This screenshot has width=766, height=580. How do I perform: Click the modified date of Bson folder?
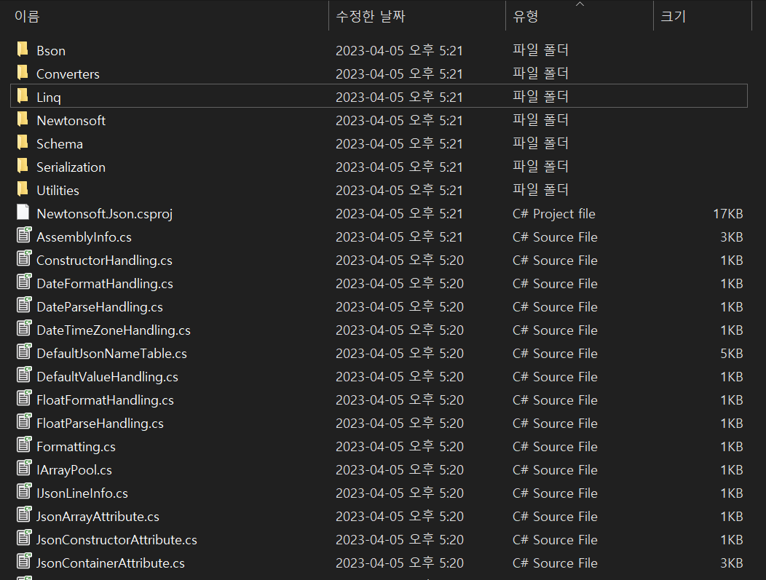pos(399,50)
